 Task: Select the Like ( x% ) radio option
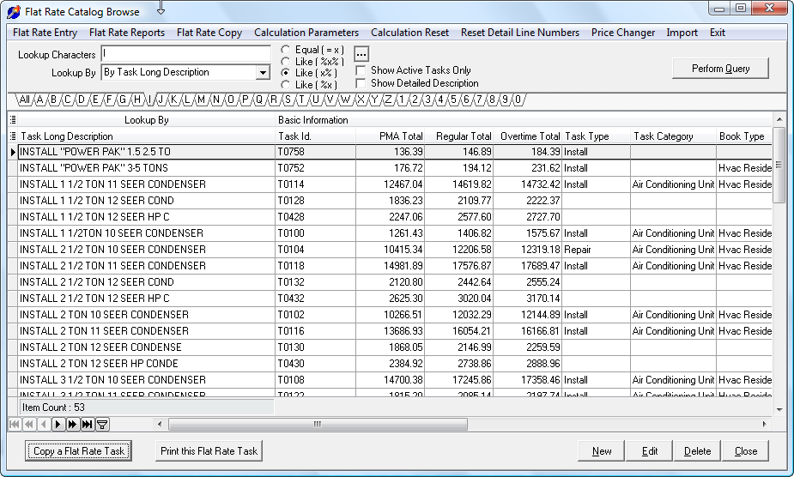pyautogui.click(x=286, y=73)
